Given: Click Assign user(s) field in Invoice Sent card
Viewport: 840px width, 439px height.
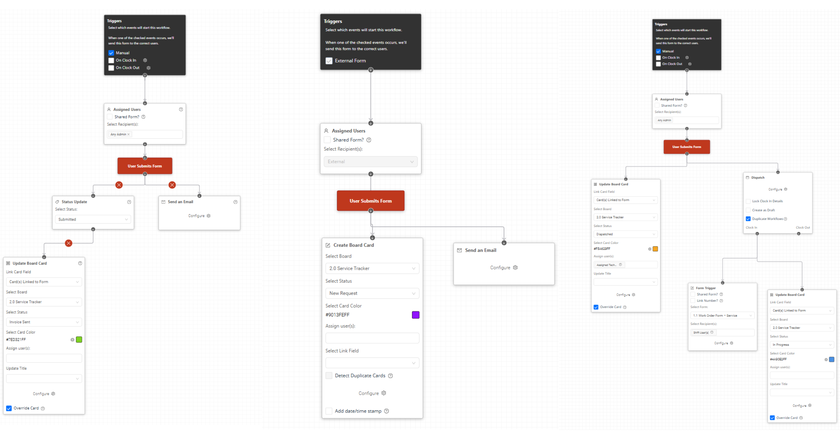Looking at the screenshot, I should (x=44, y=358).
